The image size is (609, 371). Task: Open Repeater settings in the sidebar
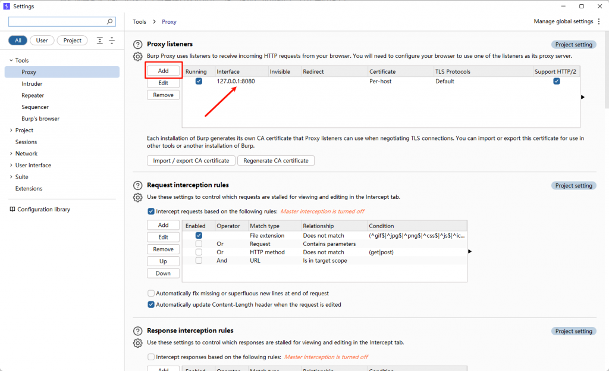[x=33, y=95]
